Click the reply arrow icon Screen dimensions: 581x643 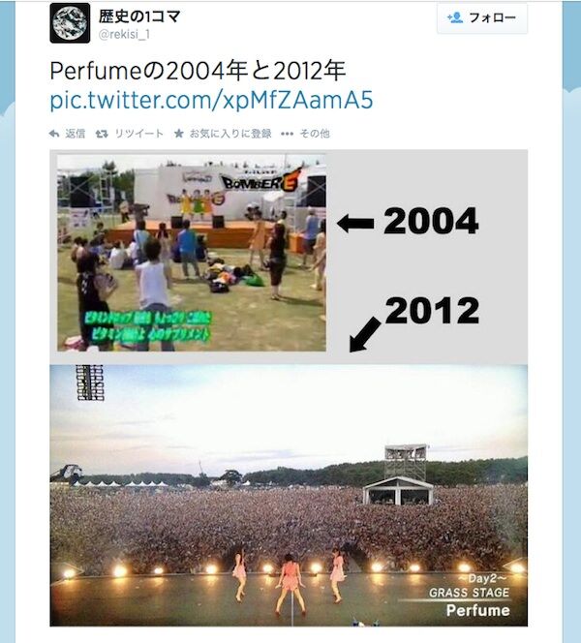click(x=54, y=134)
